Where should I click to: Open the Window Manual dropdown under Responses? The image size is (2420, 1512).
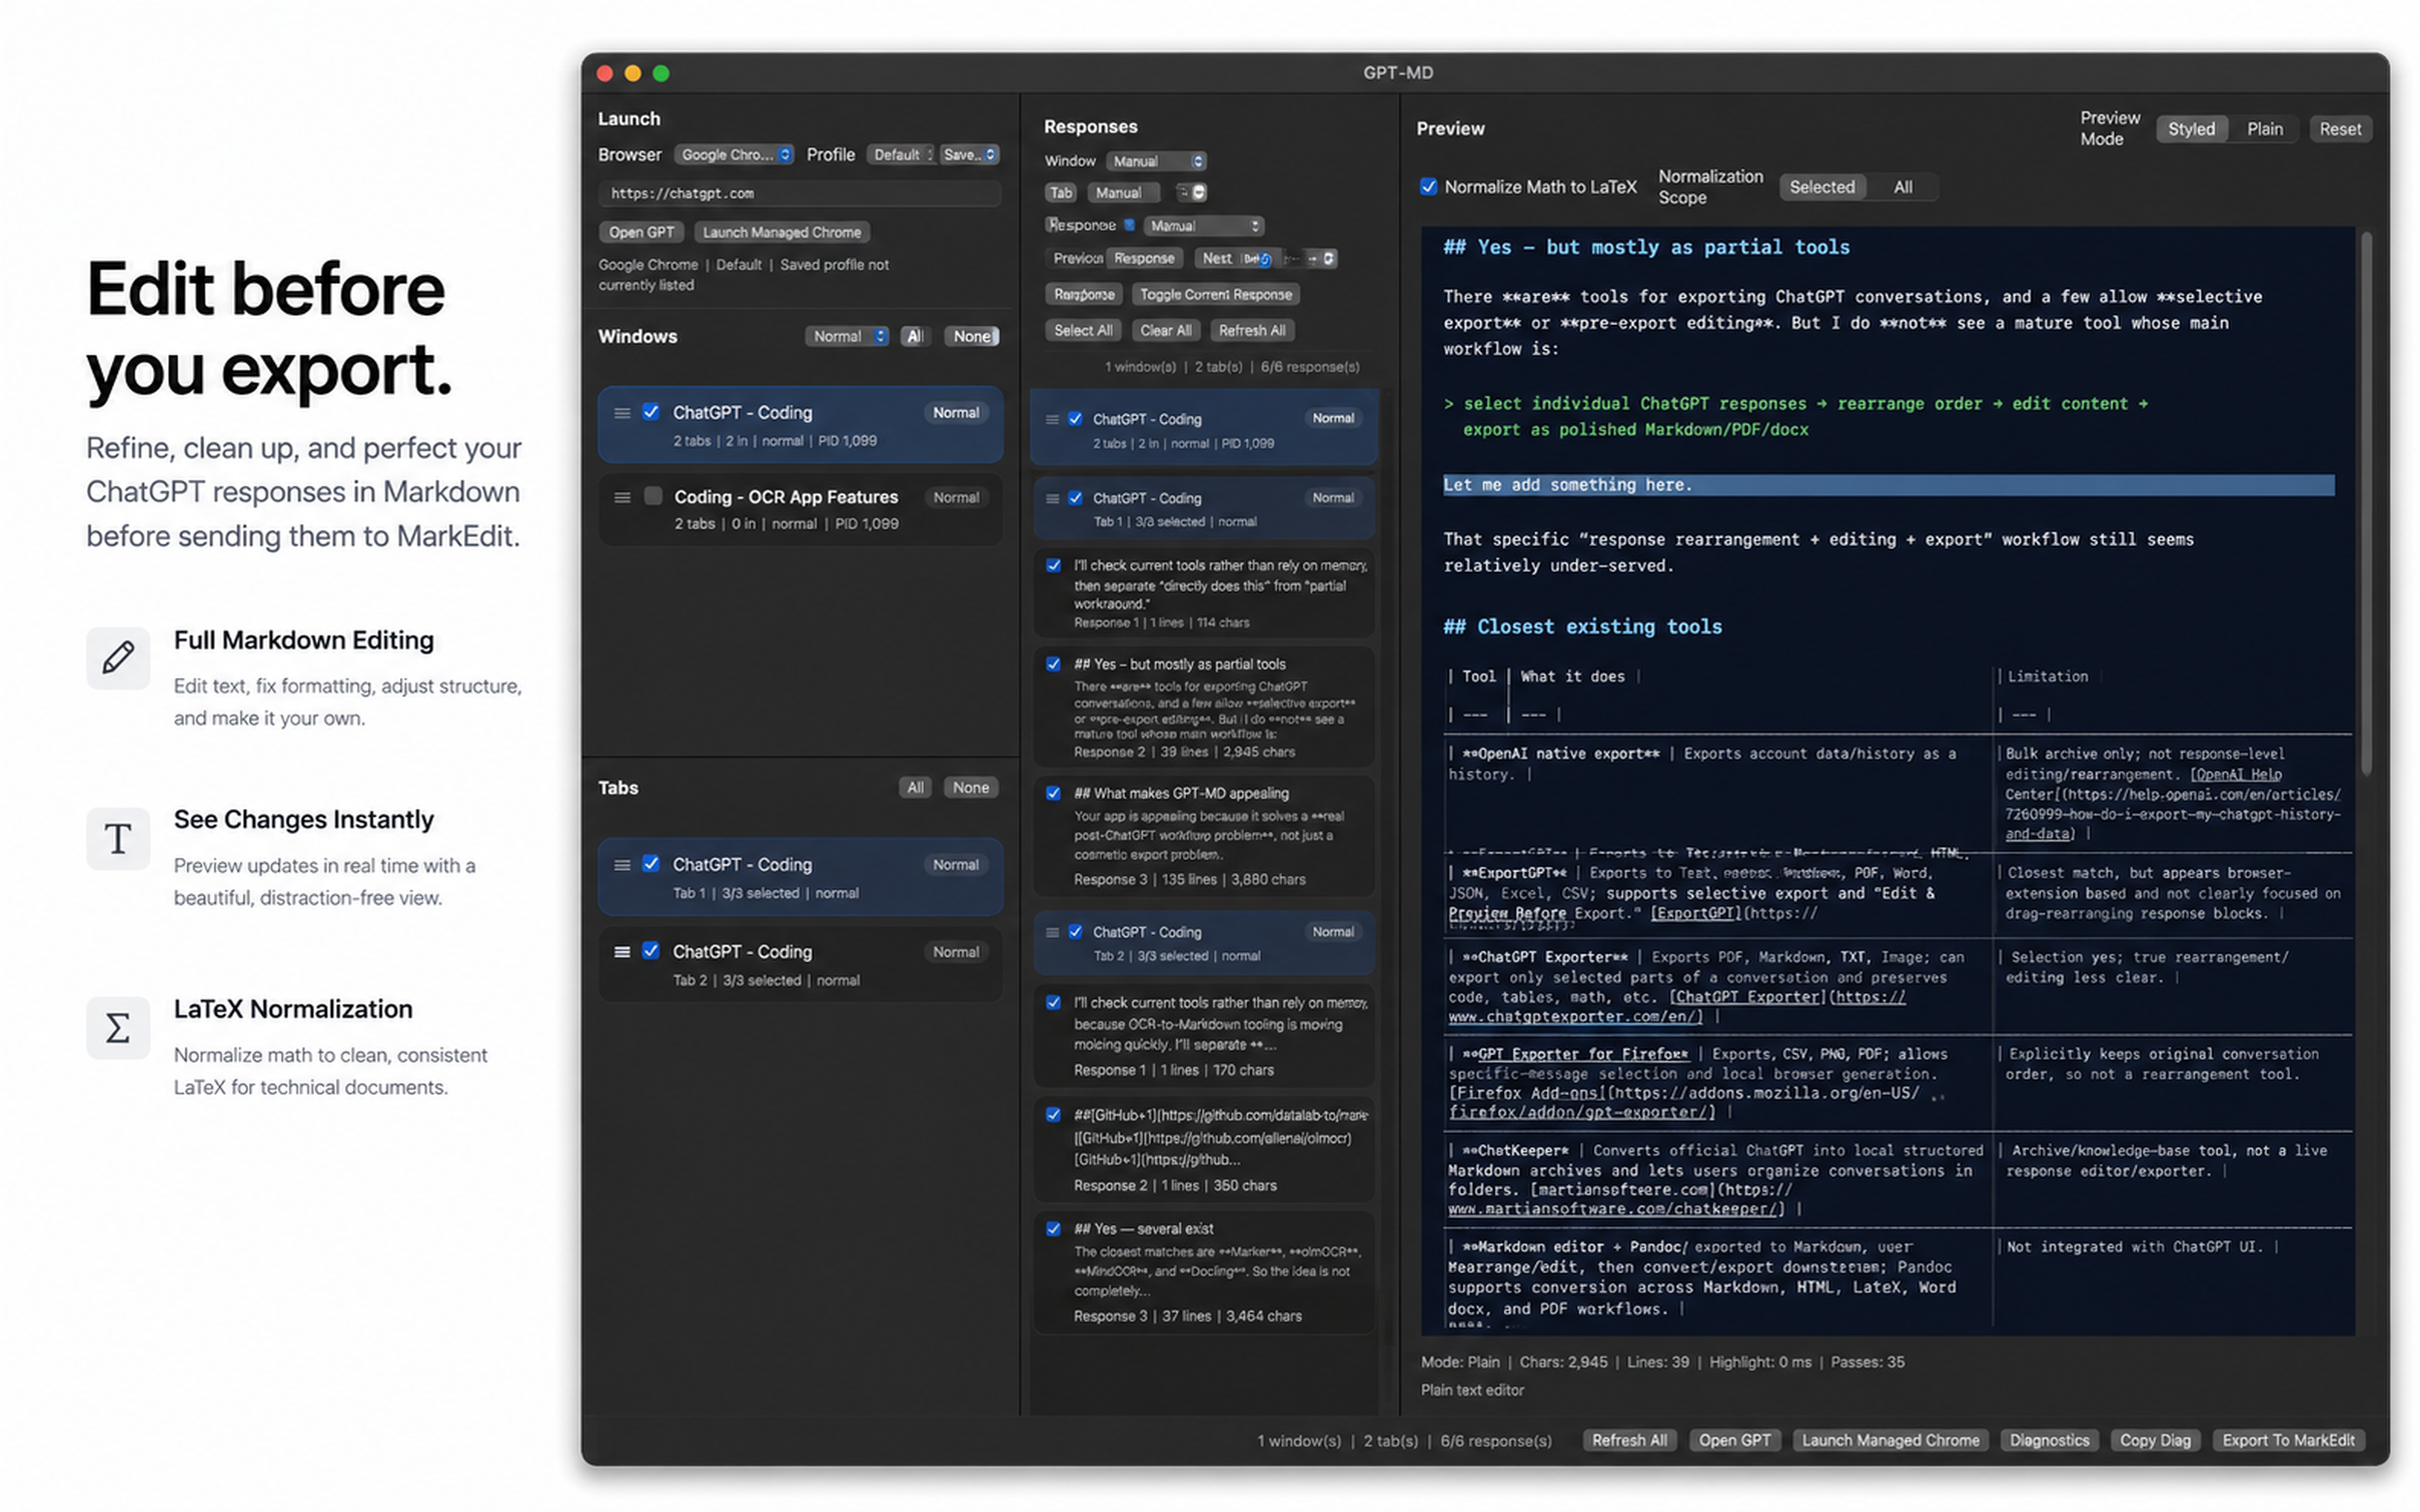coord(1155,160)
